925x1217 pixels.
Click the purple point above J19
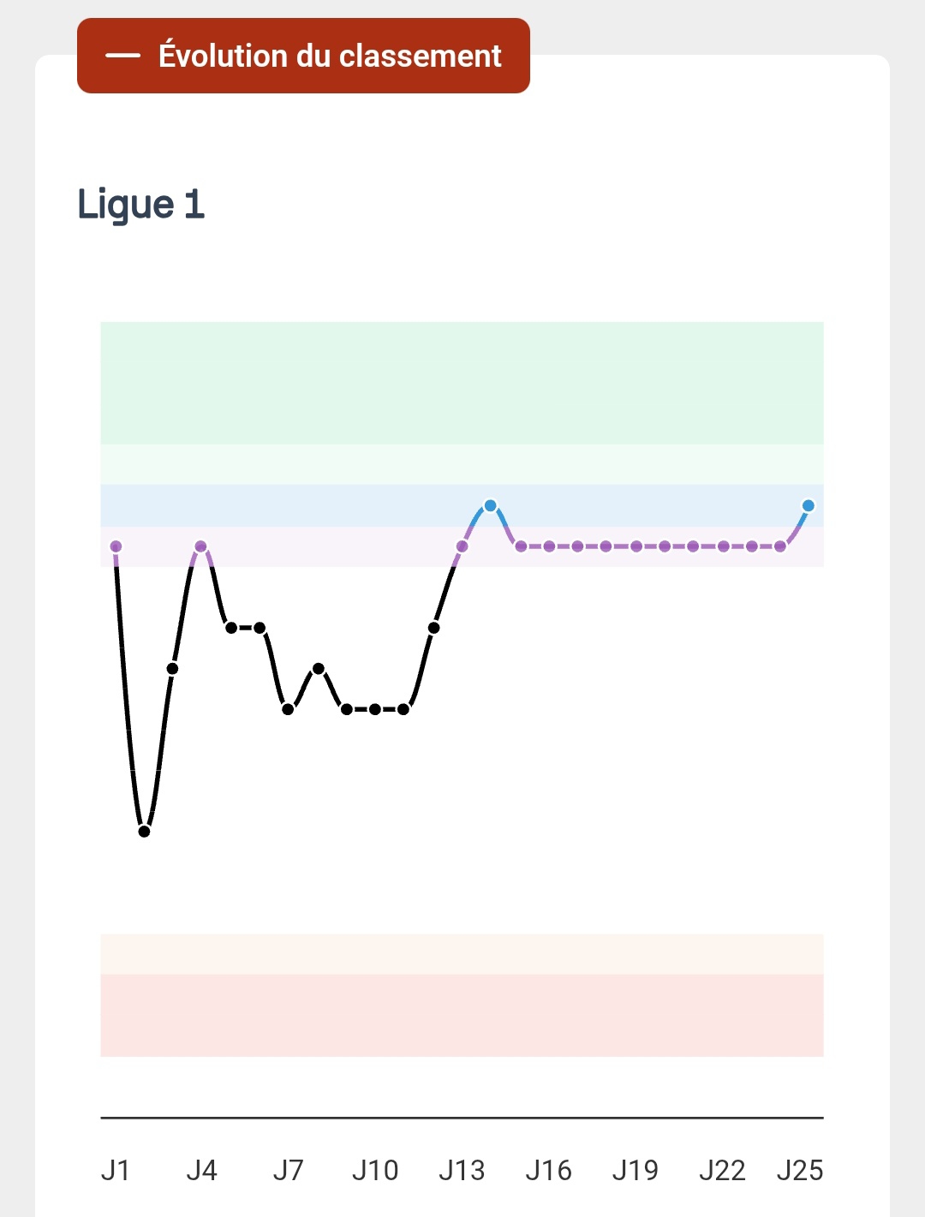(636, 546)
